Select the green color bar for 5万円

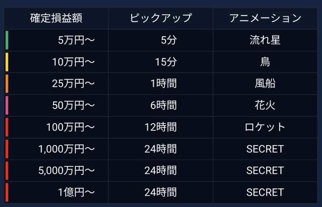[7, 40]
